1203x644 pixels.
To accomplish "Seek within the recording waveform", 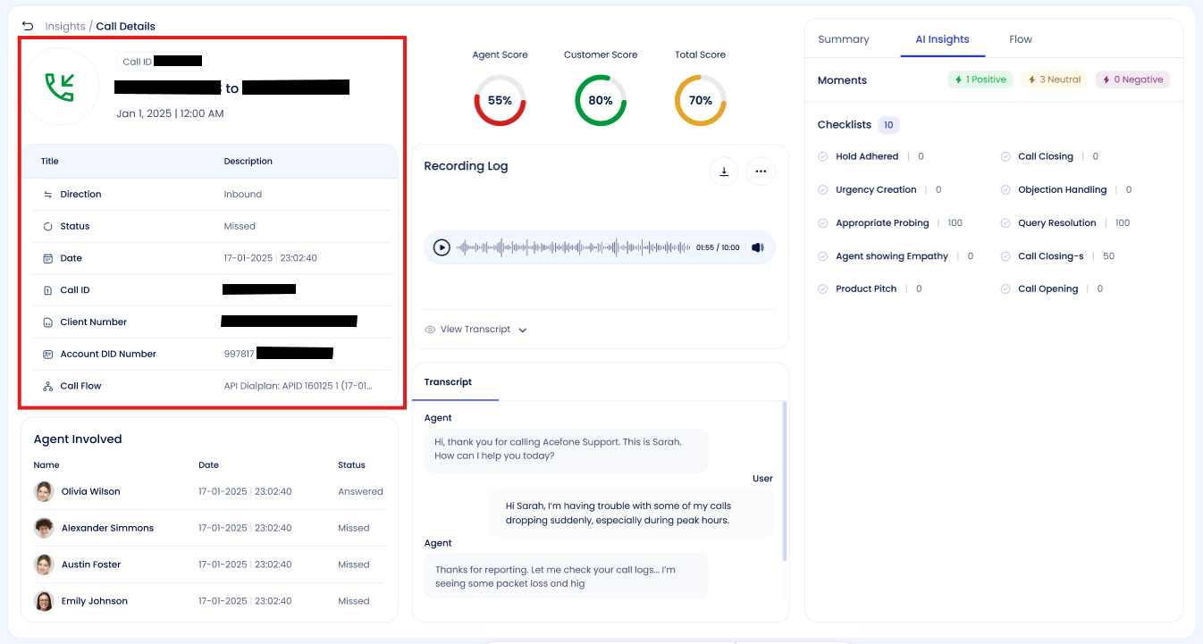I will point(574,247).
